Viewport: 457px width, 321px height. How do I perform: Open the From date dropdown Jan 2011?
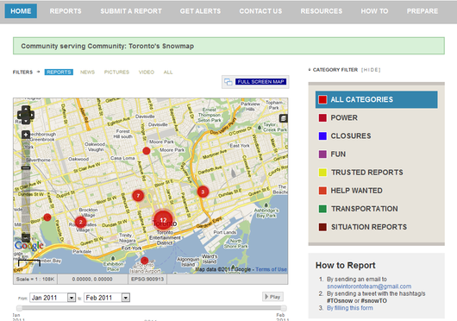(x=53, y=298)
